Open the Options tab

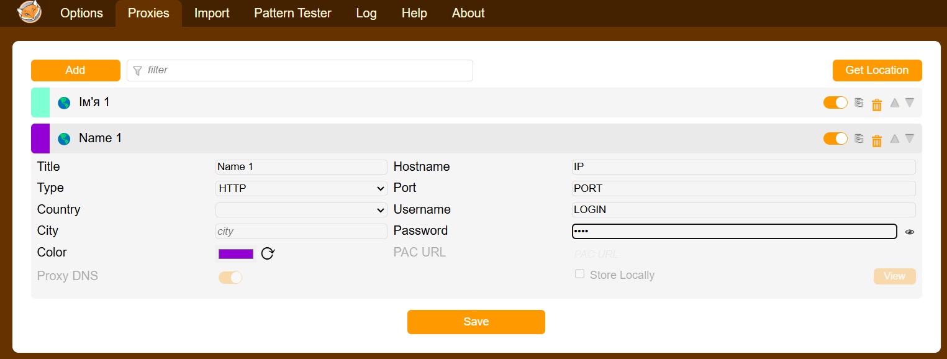[x=81, y=13]
